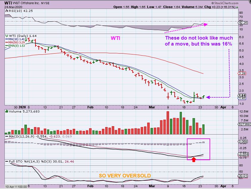Viewport: 251px width, 189px height.
Task: Click the latest green price bar for 24-Mar
Action: point(204,97)
